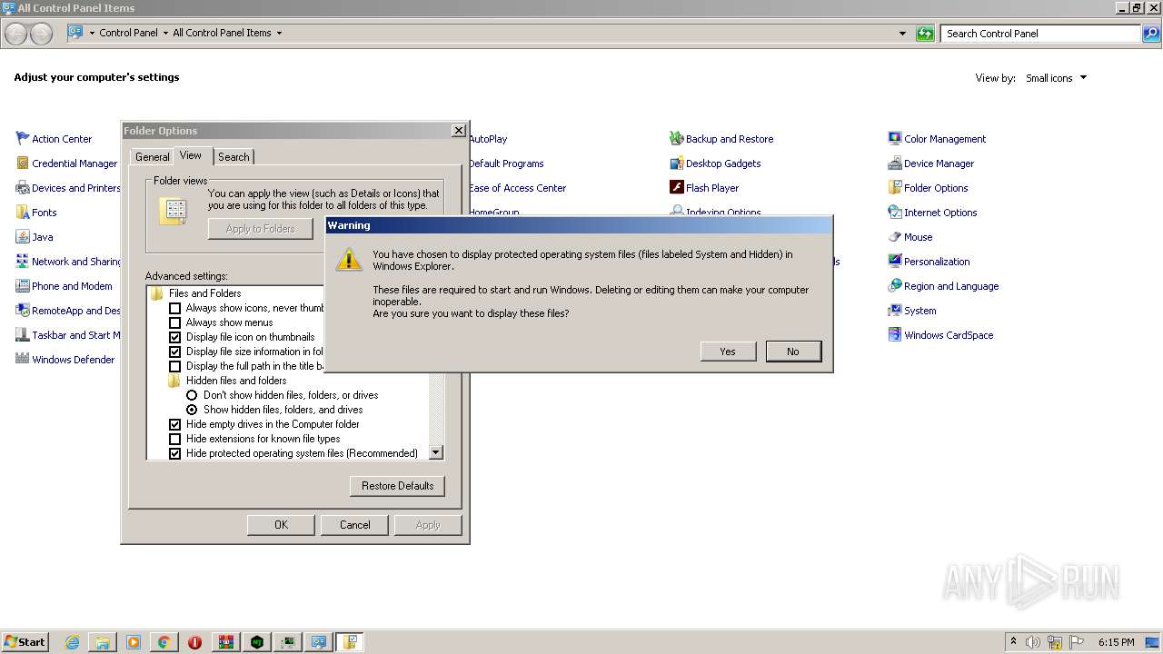The image size is (1163, 654).
Task: Switch to the View tab
Action: [x=191, y=155]
